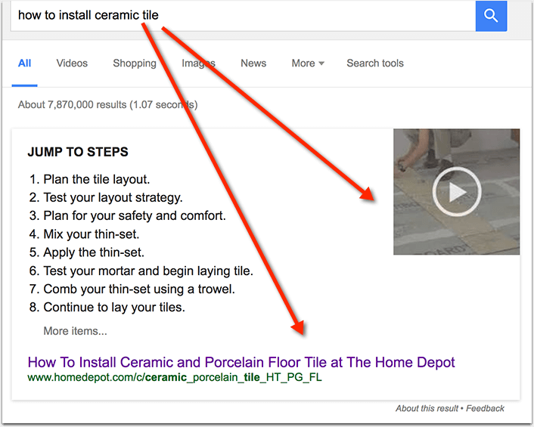
Task: Go to the News tab
Action: click(x=253, y=63)
